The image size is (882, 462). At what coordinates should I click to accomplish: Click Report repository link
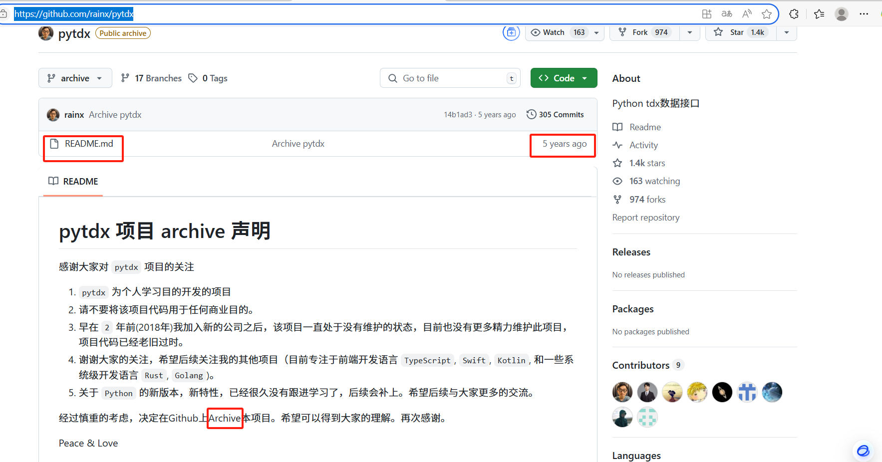646,218
